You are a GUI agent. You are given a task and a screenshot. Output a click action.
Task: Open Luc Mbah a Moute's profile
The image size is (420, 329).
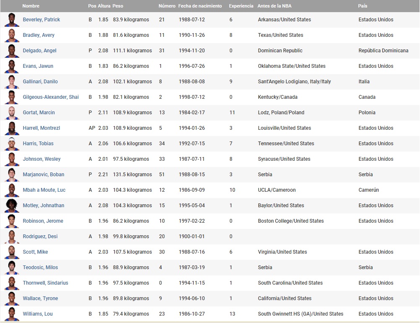point(44,190)
